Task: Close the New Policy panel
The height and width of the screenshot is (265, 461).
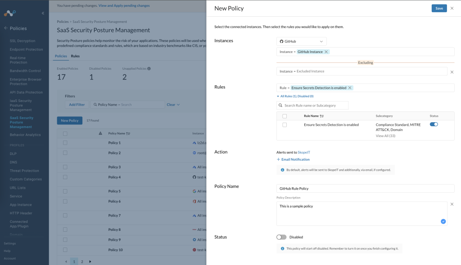Action: coord(452,8)
